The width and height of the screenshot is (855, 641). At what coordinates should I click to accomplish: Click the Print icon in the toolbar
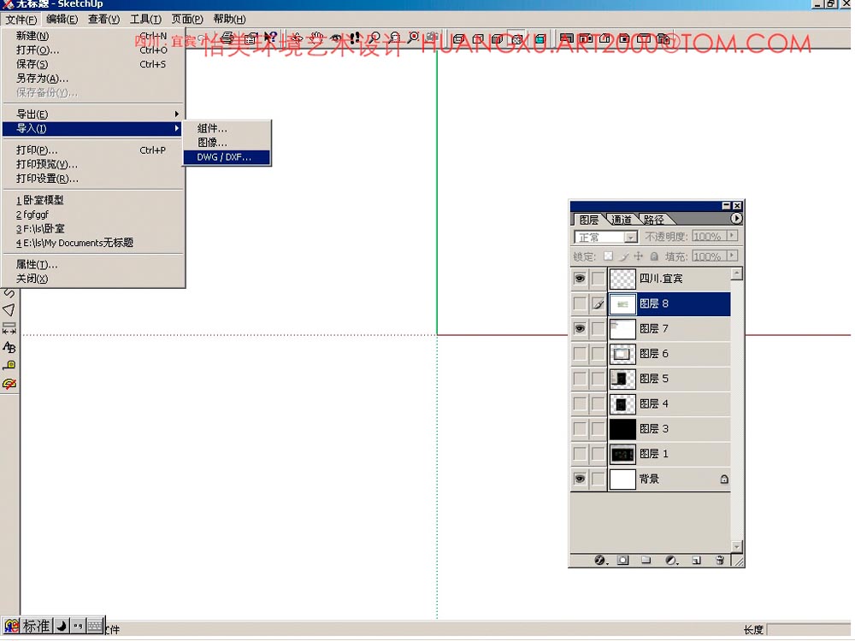click(x=227, y=38)
